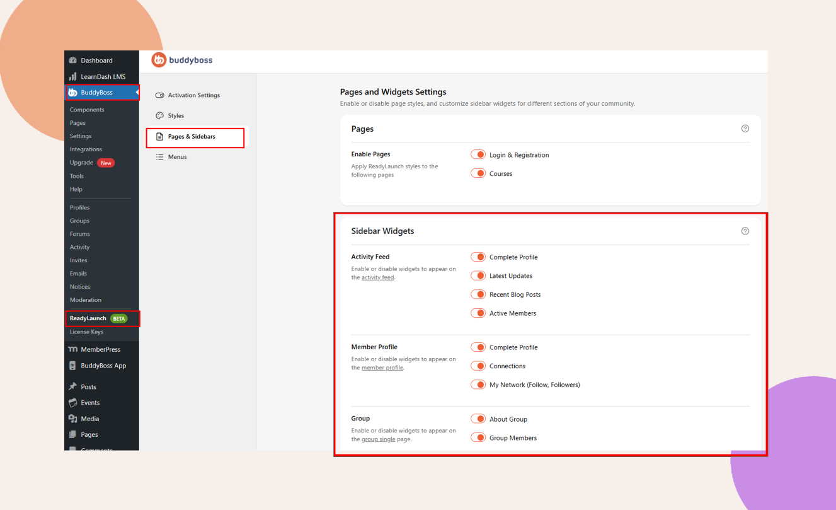
Task: Open Profiles submenu item
Action: coord(79,207)
